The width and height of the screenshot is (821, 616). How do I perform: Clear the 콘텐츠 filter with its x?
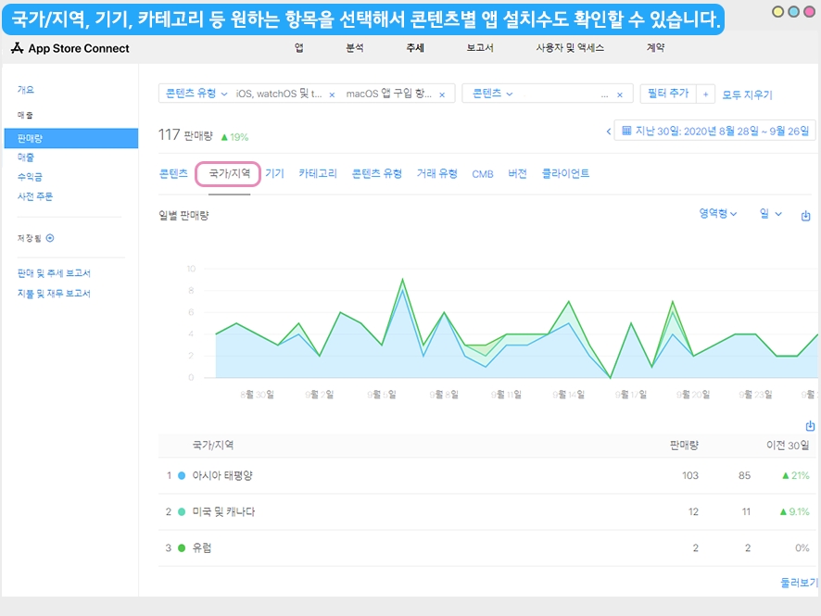pos(620,94)
